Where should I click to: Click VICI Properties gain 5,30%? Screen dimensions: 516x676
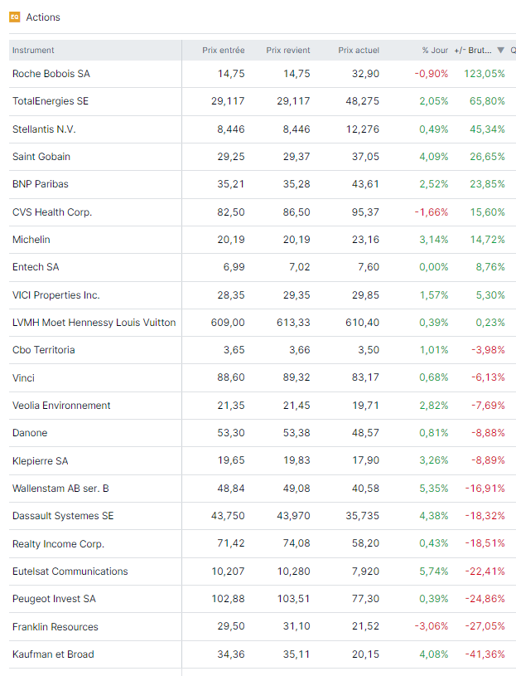490,295
